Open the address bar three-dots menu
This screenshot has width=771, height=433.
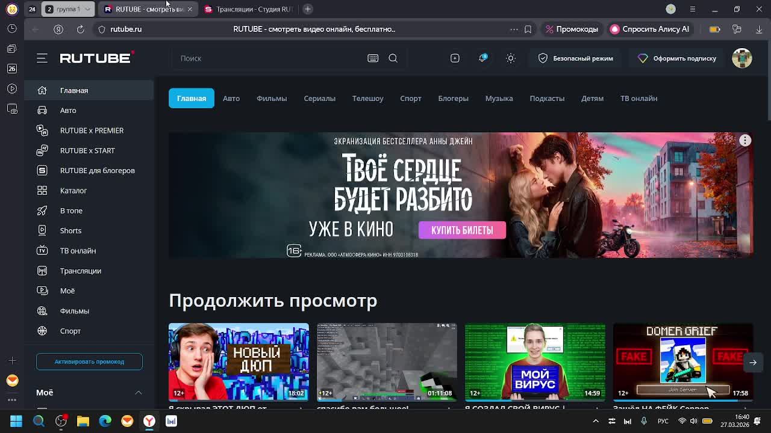click(514, 29)
